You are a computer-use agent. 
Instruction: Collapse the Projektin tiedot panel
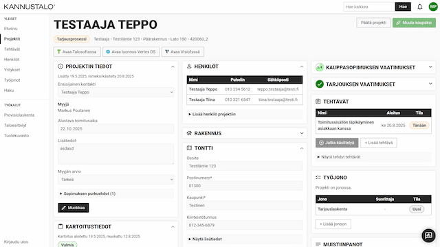[x=173, y=67]
